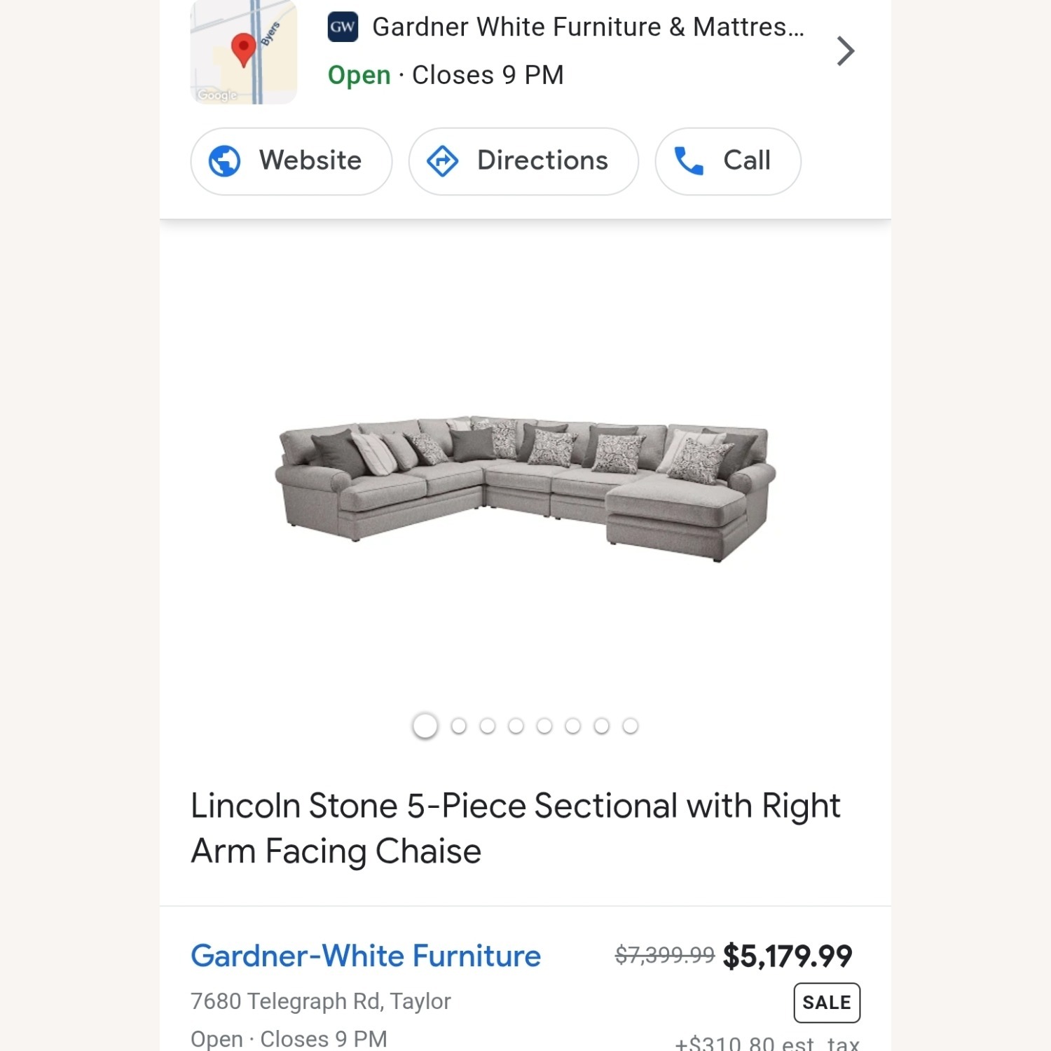Tap the Google watermark on the map
Image resolution: width=1051 pixels, height=1051 pixels.
tap(216, 95)
